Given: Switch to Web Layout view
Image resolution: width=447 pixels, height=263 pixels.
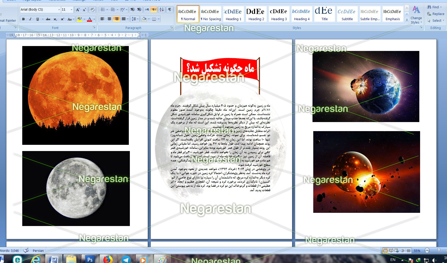Looking at the screenshot, I should [x=397, y=250].
